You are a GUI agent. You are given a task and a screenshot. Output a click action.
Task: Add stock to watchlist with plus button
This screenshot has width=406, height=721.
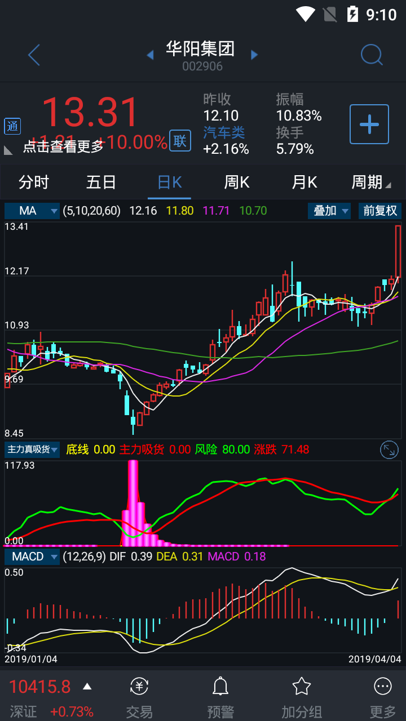369,124
